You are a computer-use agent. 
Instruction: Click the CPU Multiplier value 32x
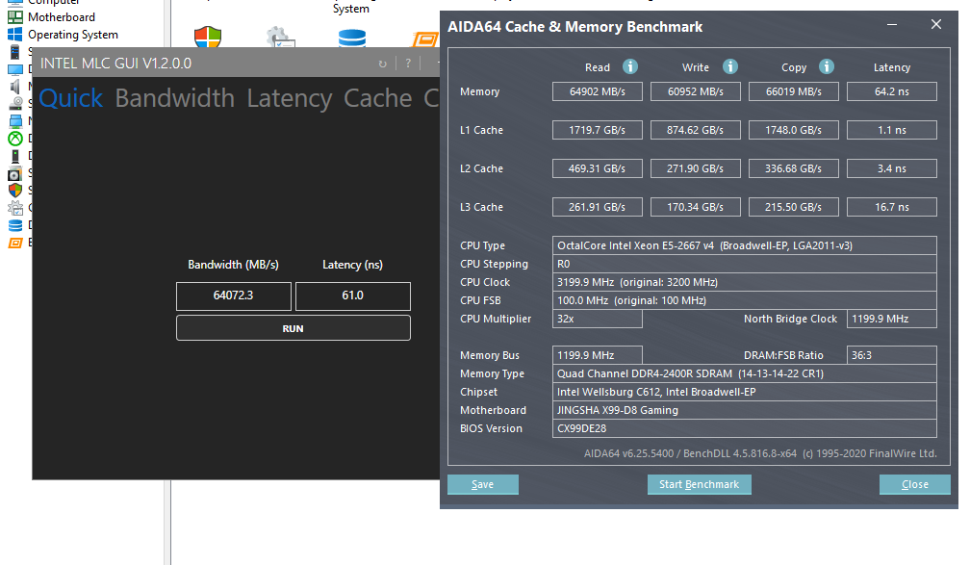click(x=597, y=319)
